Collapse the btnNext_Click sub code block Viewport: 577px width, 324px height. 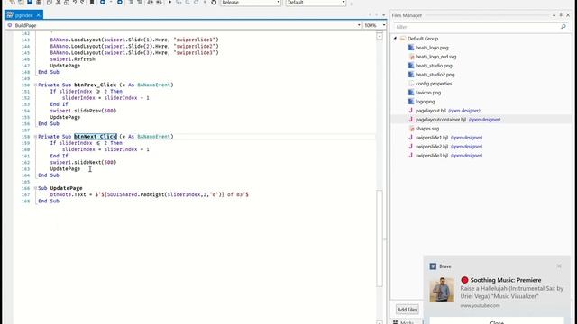tap(35, 137)
